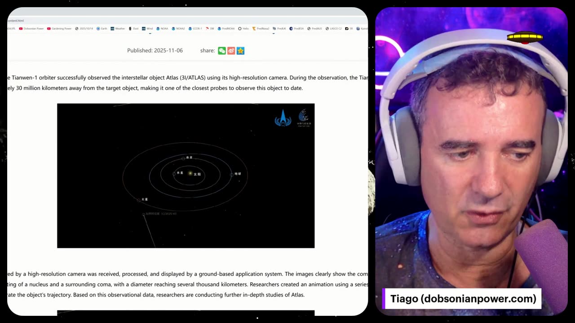Open the Earth bookmark
The height and width of the screenshot is (323, 575).
pyautogui.click(x=102, y=29)
